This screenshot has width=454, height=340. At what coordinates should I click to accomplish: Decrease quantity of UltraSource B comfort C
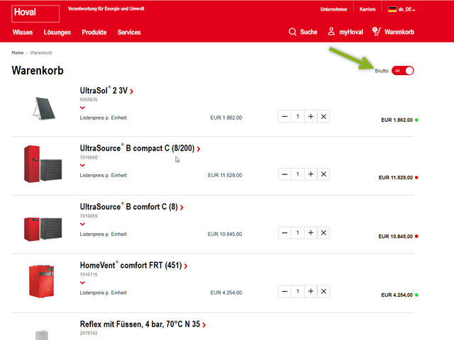284,233
